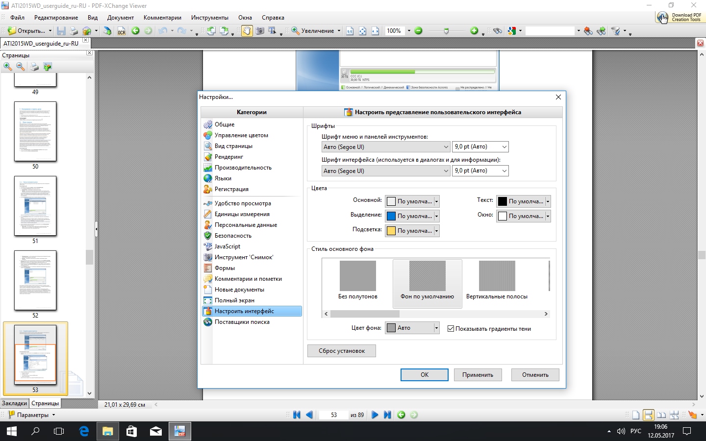Click the main toolbar green back arrow
Screen dimensions: 706x441
coord(135,31)
